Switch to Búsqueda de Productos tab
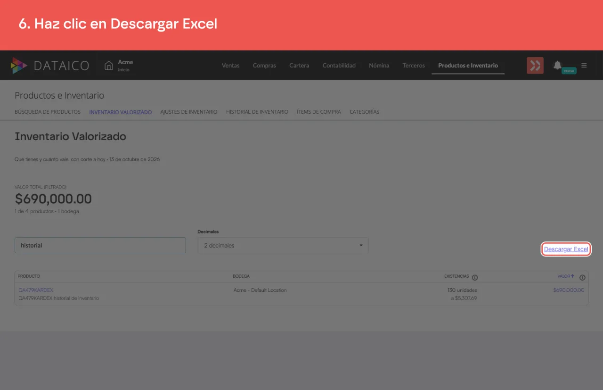The image size is (603, 390). (x=48, y=112)
